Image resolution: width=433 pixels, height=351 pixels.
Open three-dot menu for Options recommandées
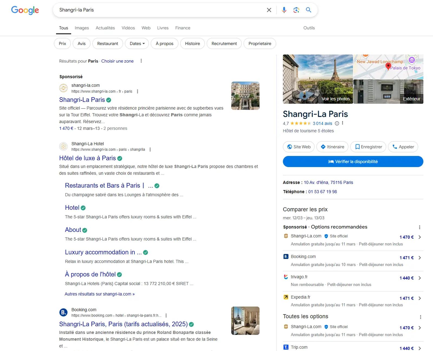[419, 227]
